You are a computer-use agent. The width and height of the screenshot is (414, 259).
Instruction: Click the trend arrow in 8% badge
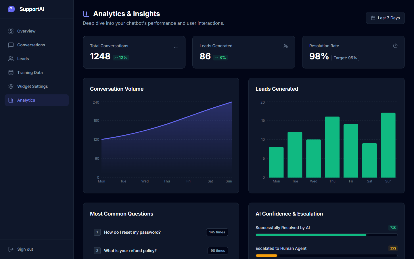(216, 58)
